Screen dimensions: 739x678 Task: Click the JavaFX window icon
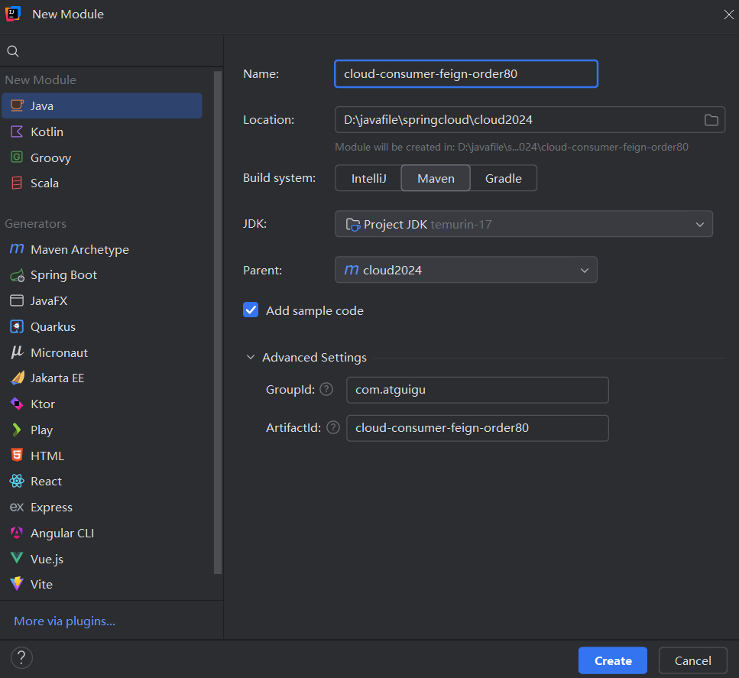click(17, 300)
